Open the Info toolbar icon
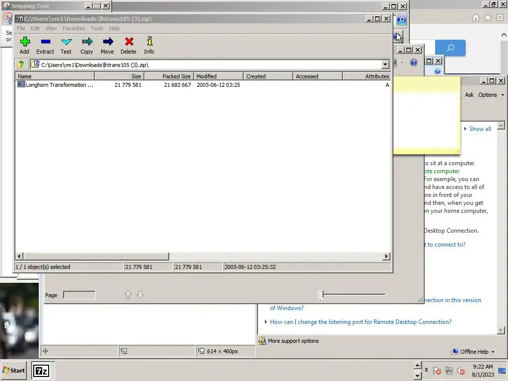 [149, 45]
